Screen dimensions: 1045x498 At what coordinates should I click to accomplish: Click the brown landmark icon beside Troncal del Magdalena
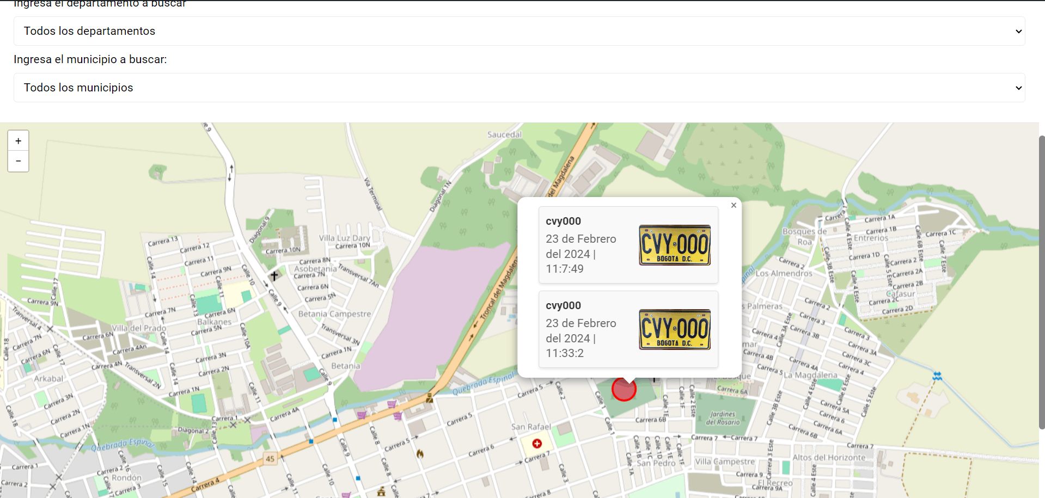[x=429, y=399]
